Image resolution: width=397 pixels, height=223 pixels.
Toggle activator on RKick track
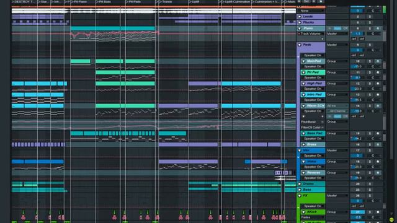(358, 212)
